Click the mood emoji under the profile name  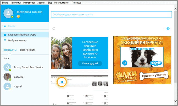tap(18, 17)
